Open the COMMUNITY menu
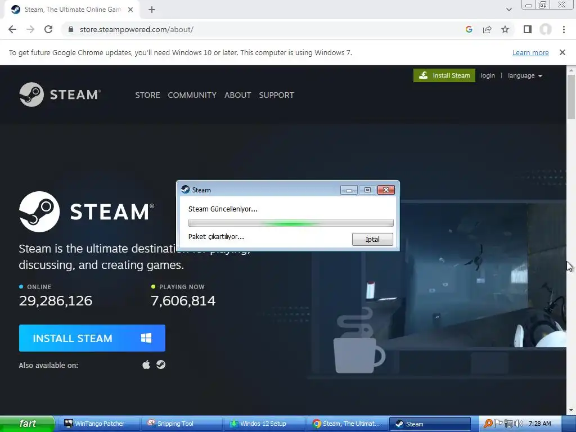This screenshot has width=576, height=432. 192,95
